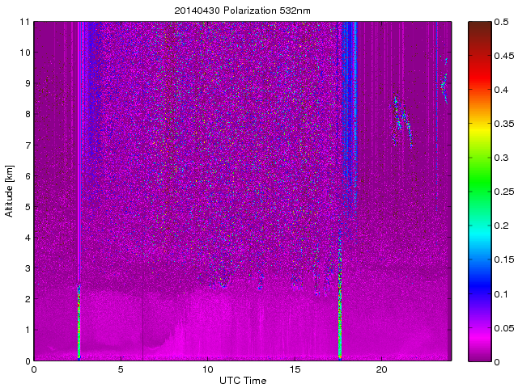The width and height of the screenshot is (518, 388).
Task: Select the "UTC Time" x-axis label
Action: tap(242, 380)
